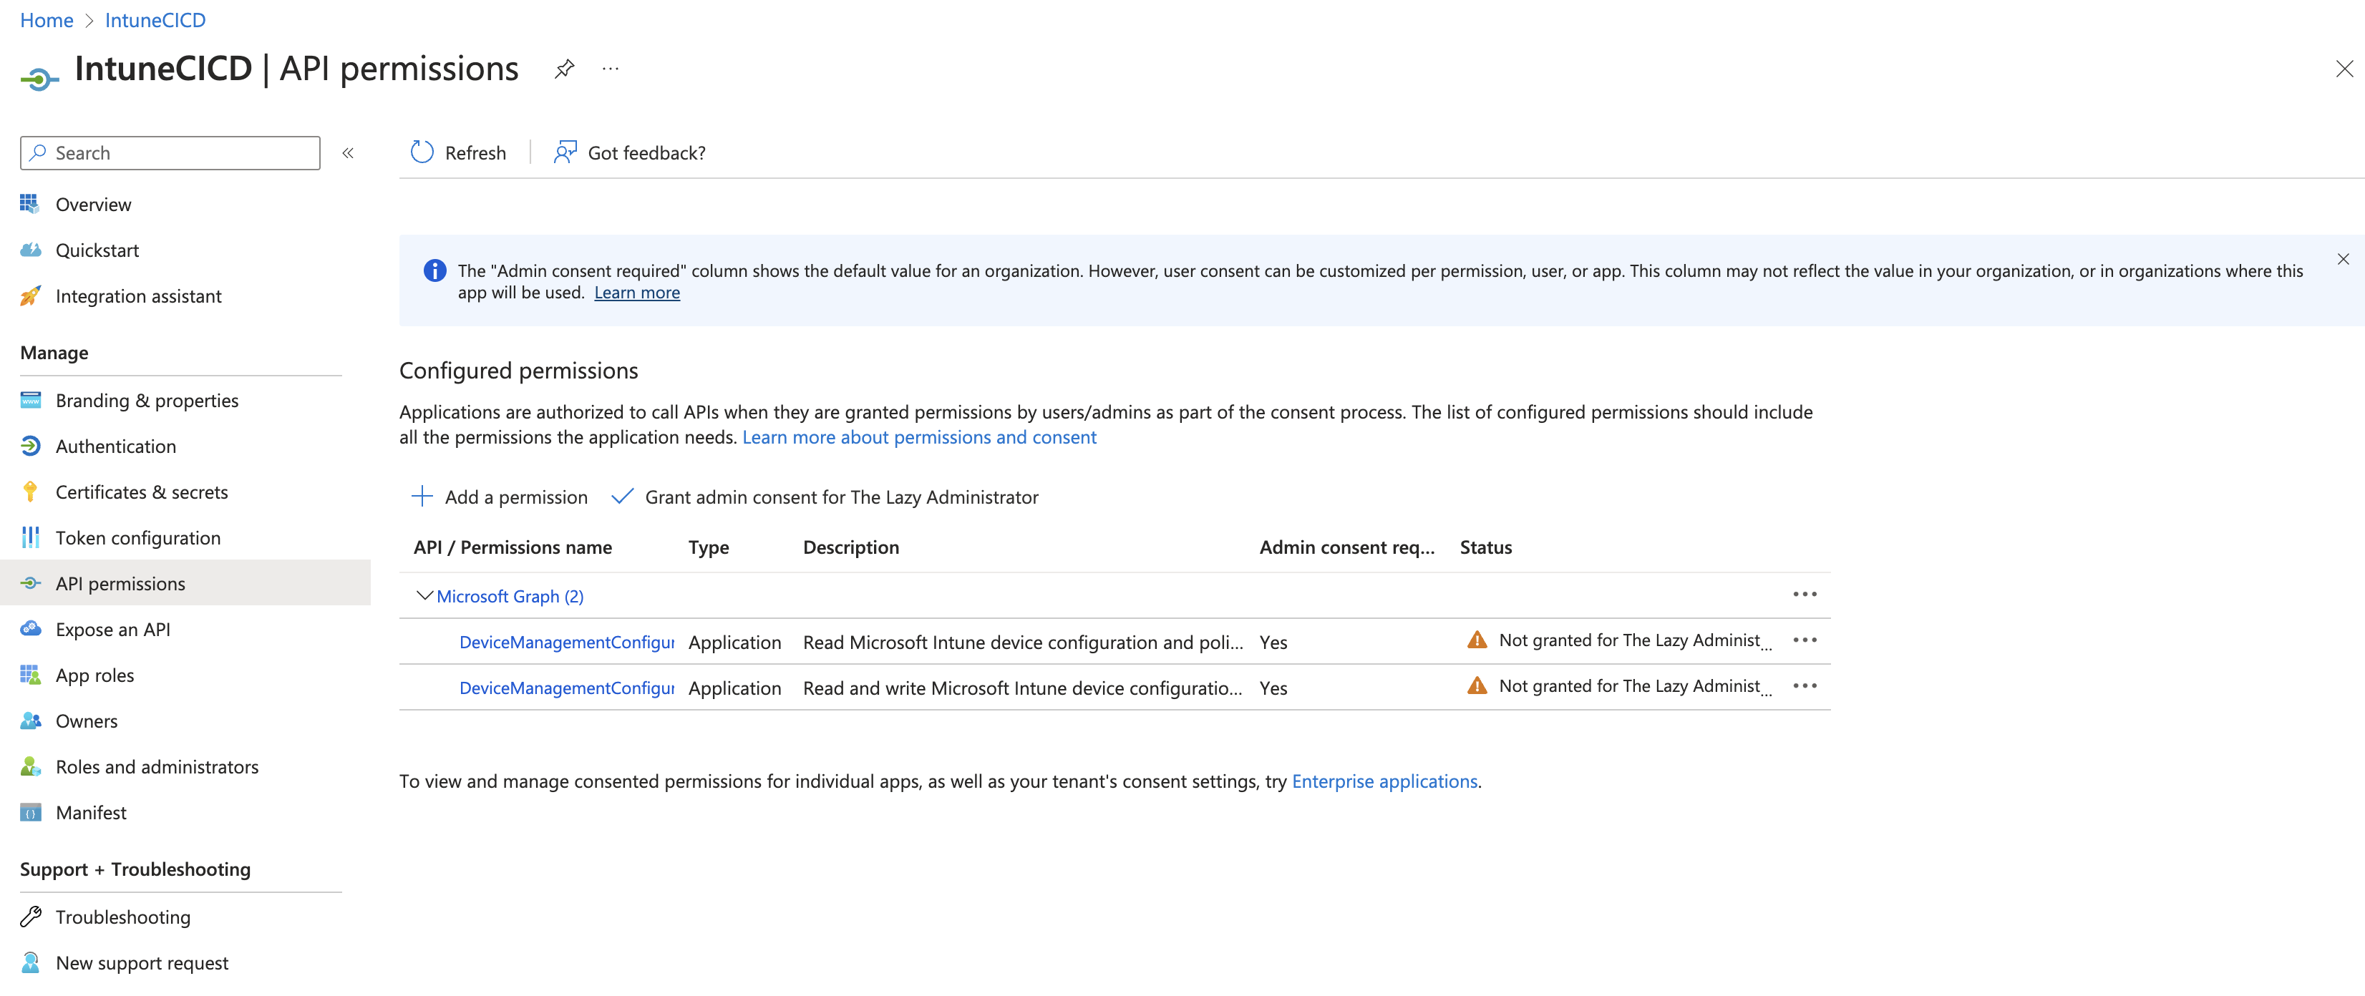The width and height of the screenshot is (2365, 996).
Task: Click the API / Permissions name column header
Action: [x=513, y=547]
